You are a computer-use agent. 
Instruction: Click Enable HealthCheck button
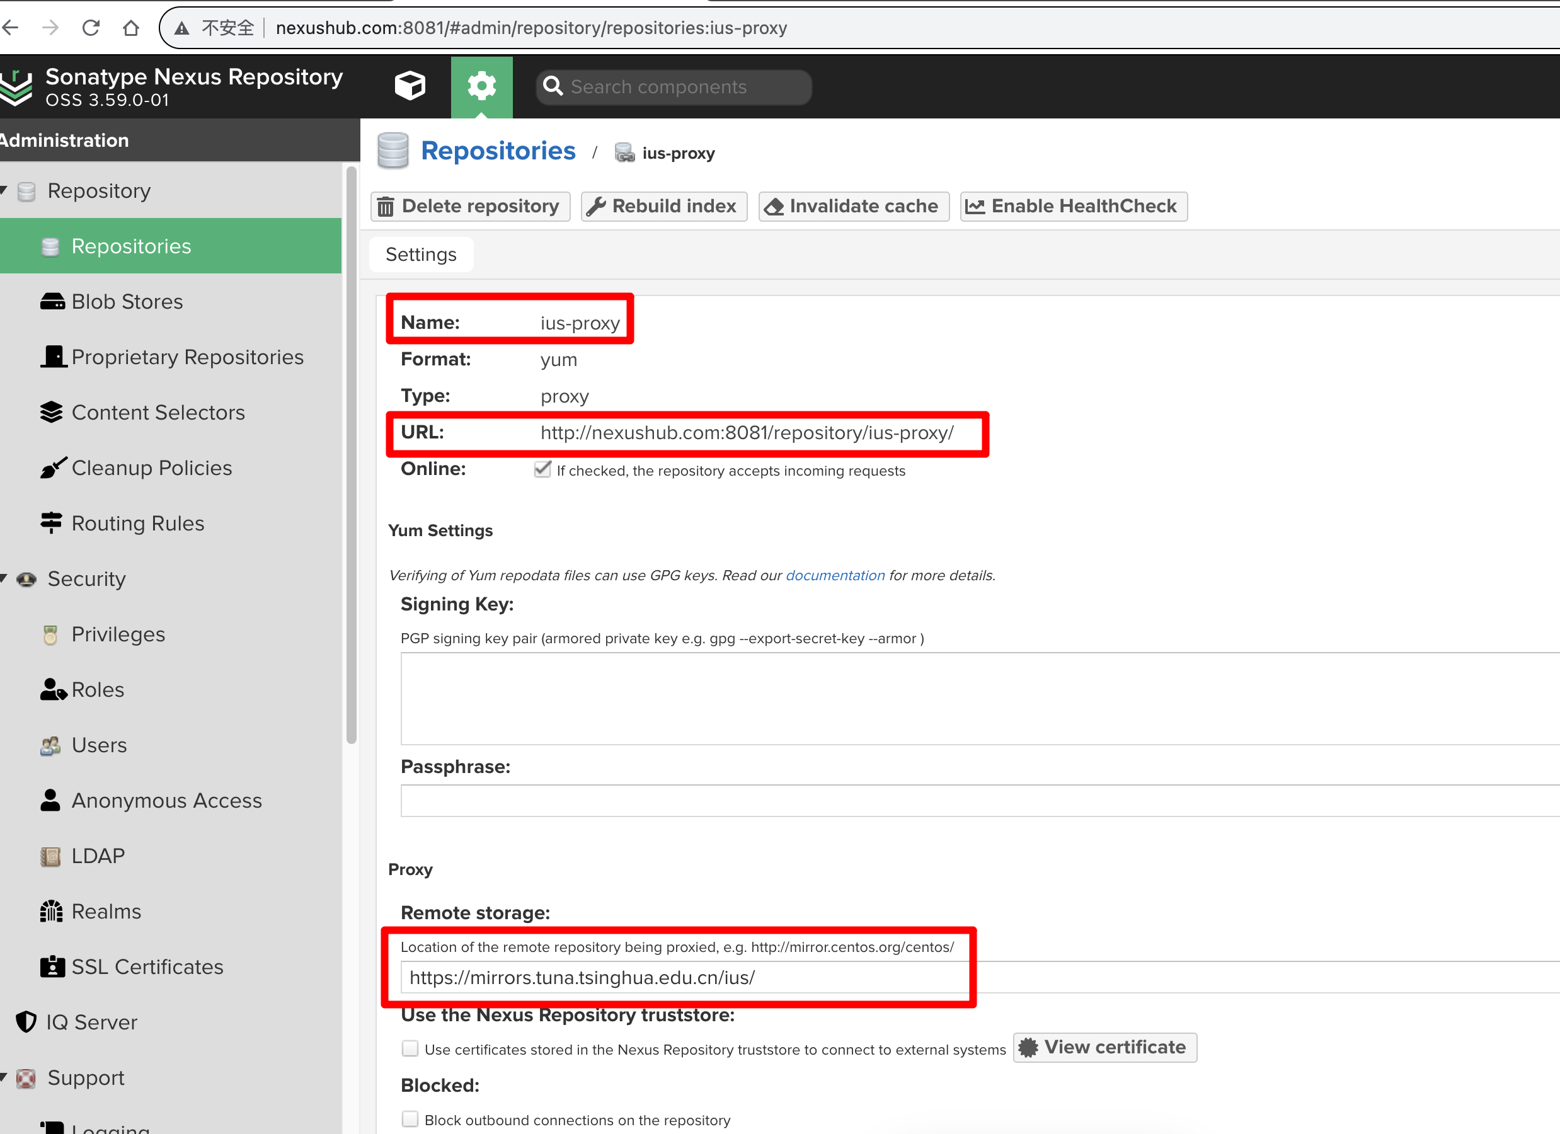(1074, 206)
